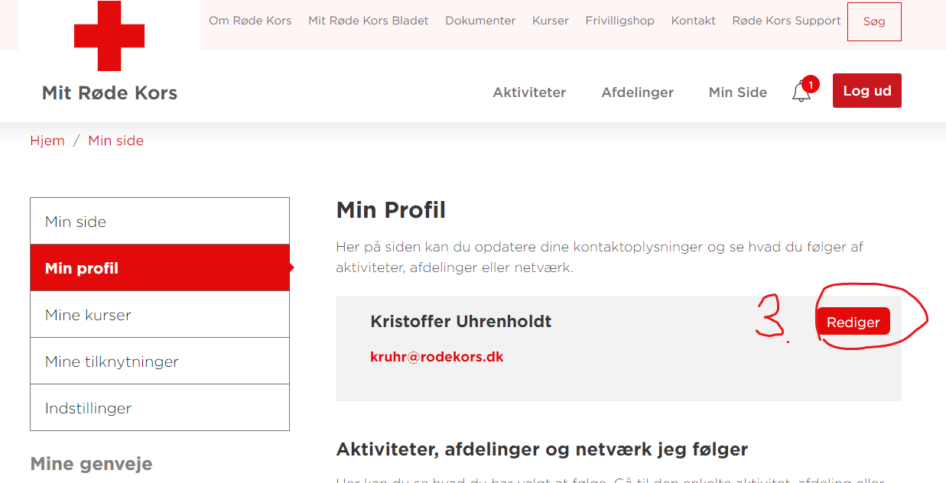The width and height of the screenshot is (946, 483).
Task: Click the red cross logo
Action: click(x=109, y=36)
